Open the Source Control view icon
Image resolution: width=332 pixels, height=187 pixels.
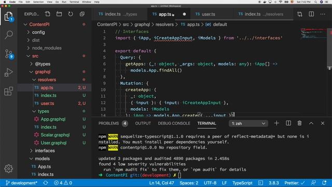pos(8,54)
